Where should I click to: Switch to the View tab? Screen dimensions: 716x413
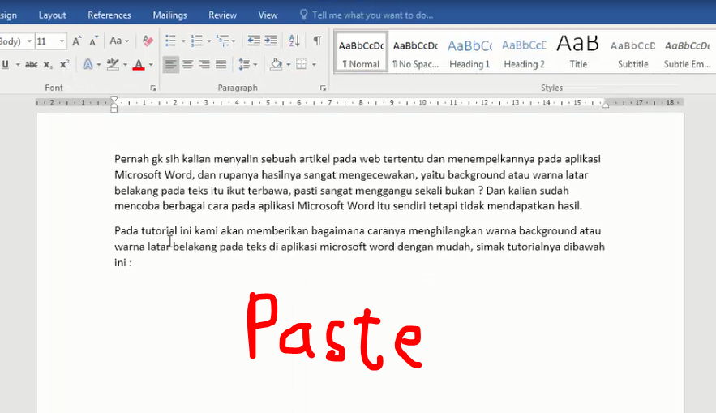click(x=268, y=15)
